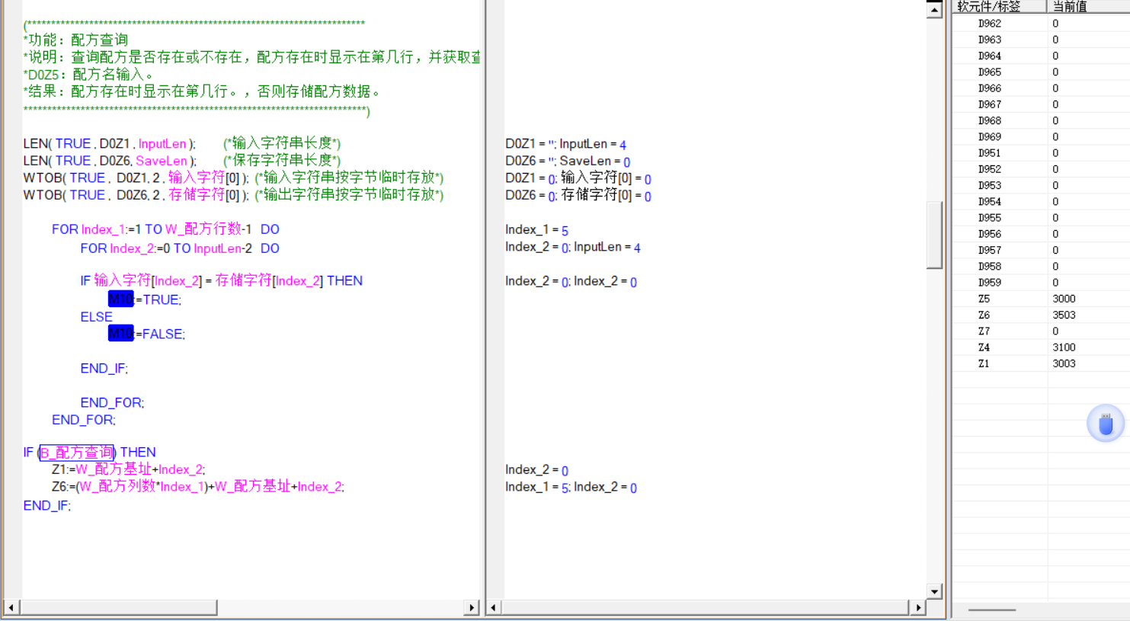This screenshot has width=1130, height=621.
Task: Click the vertical scrollbar down arrow
Action: point(934,591)
